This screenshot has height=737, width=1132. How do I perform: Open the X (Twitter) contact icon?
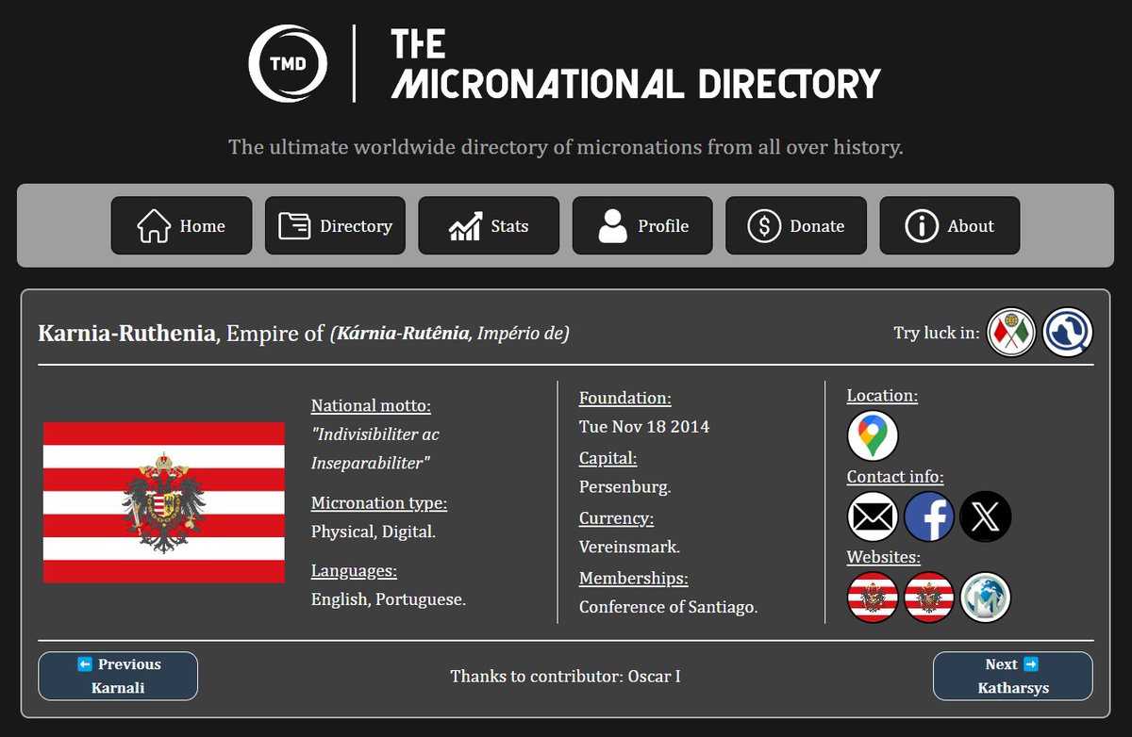coord(985,516)
